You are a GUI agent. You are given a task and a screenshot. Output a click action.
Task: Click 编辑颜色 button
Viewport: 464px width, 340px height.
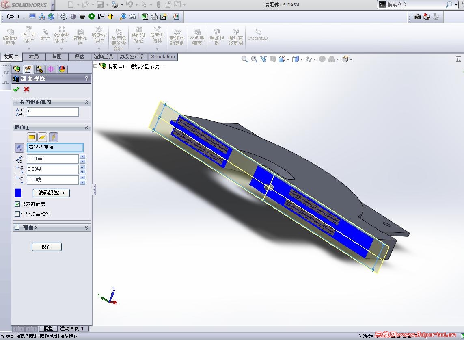point(51,193)
